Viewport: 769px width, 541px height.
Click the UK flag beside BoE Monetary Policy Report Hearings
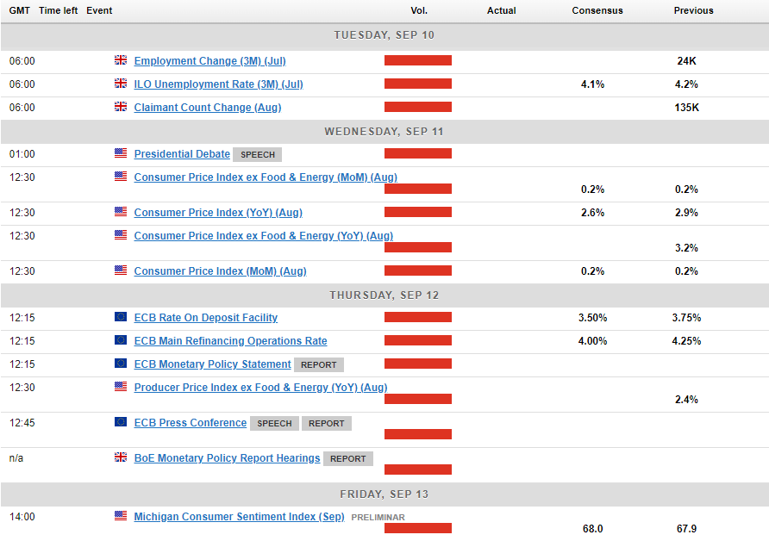tap(121, 458)
